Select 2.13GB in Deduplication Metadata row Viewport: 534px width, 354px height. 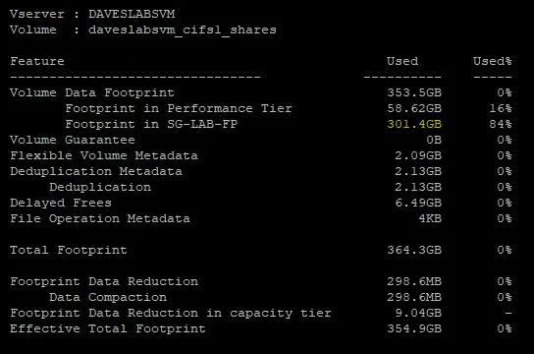click(418, 171)
